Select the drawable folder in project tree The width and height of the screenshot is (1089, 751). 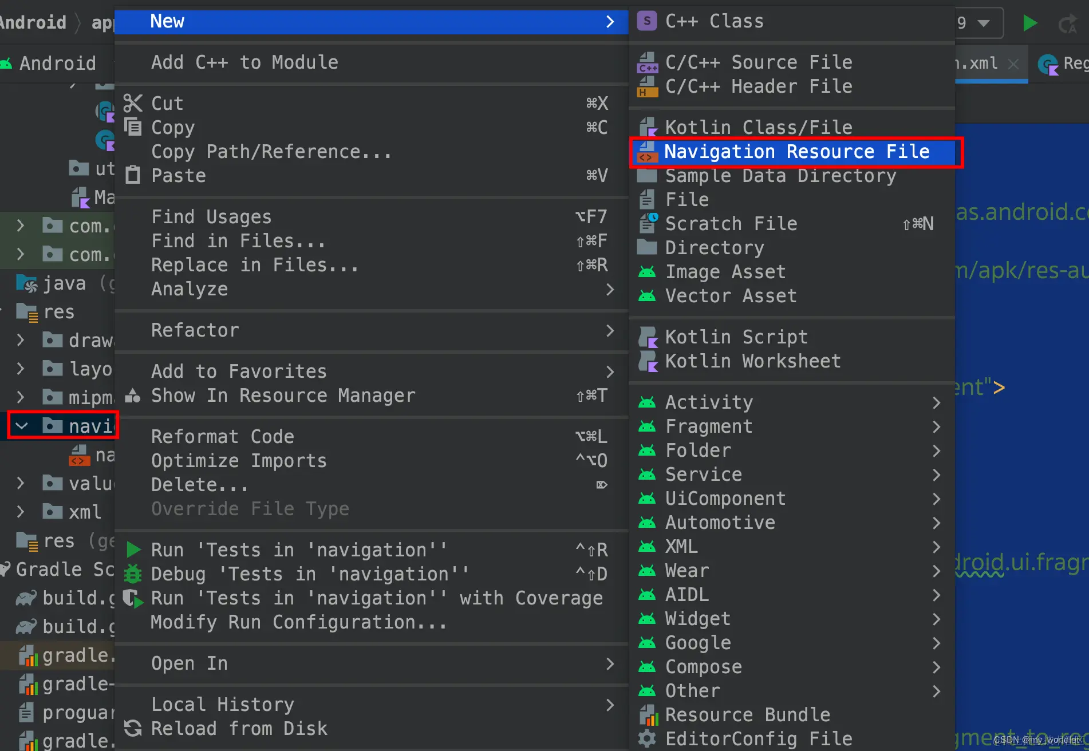pos(77,340)
